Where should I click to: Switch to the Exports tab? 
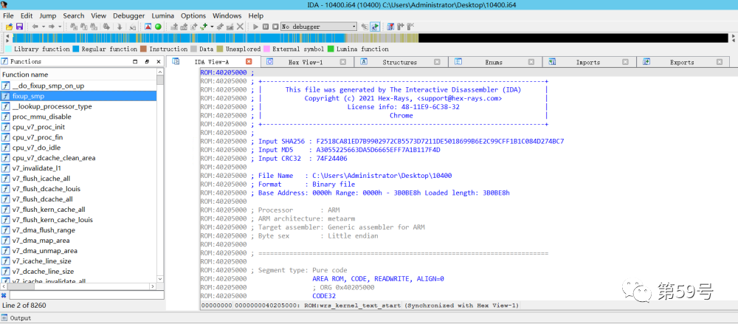click(x=682, y=62)
